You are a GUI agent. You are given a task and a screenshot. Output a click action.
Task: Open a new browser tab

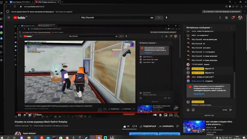click(x=62, y=2)
